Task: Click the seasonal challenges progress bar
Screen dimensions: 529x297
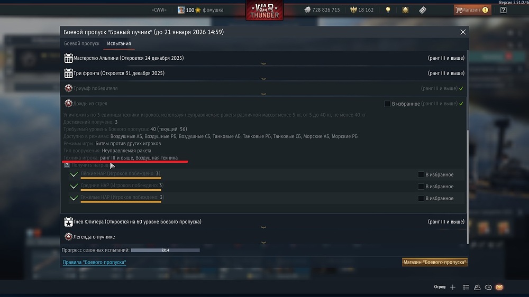Action: tap(165, 250)
